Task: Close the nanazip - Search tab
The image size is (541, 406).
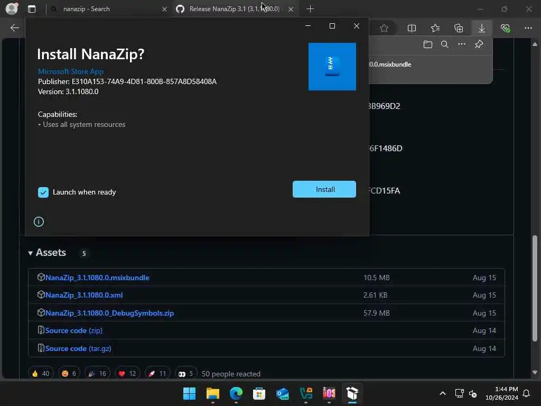Action: pyautogui.click(x=165, y=9)
